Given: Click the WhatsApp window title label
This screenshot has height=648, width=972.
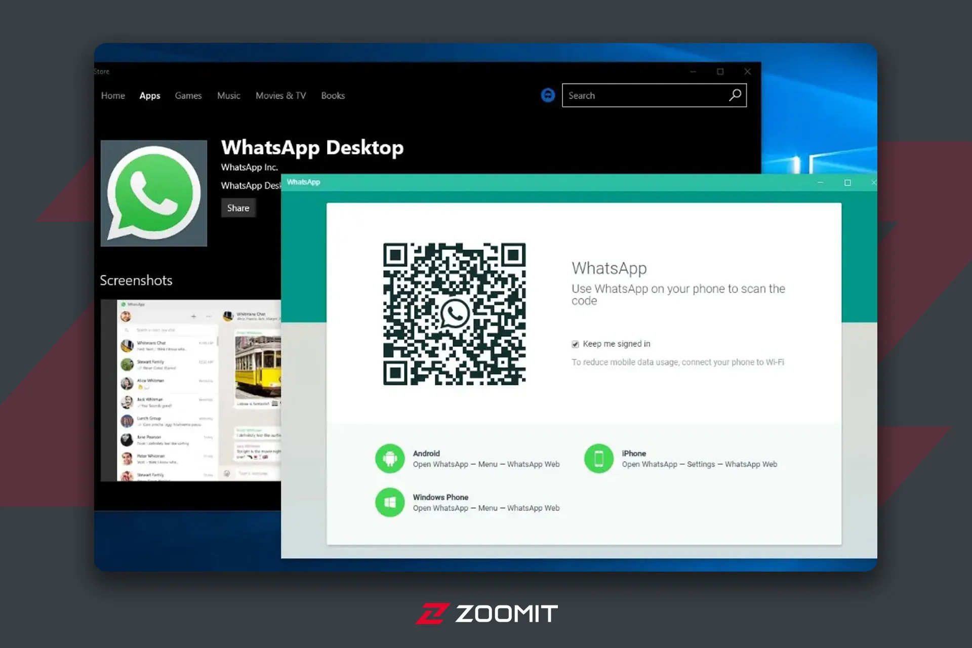Looking at the screenshot, I should (x=303, y=182).
